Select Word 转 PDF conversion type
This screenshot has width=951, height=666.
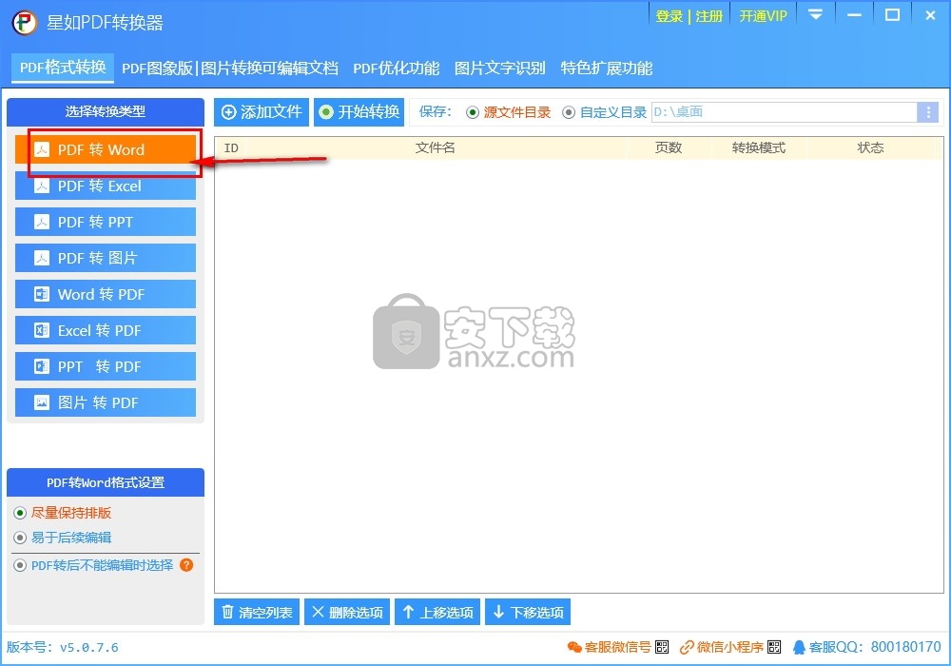(x=106, y=294)
